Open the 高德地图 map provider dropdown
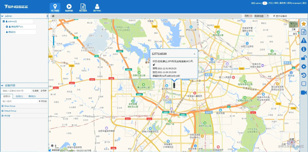Screen dimensions: 308x152 click(x=261, y=16)
